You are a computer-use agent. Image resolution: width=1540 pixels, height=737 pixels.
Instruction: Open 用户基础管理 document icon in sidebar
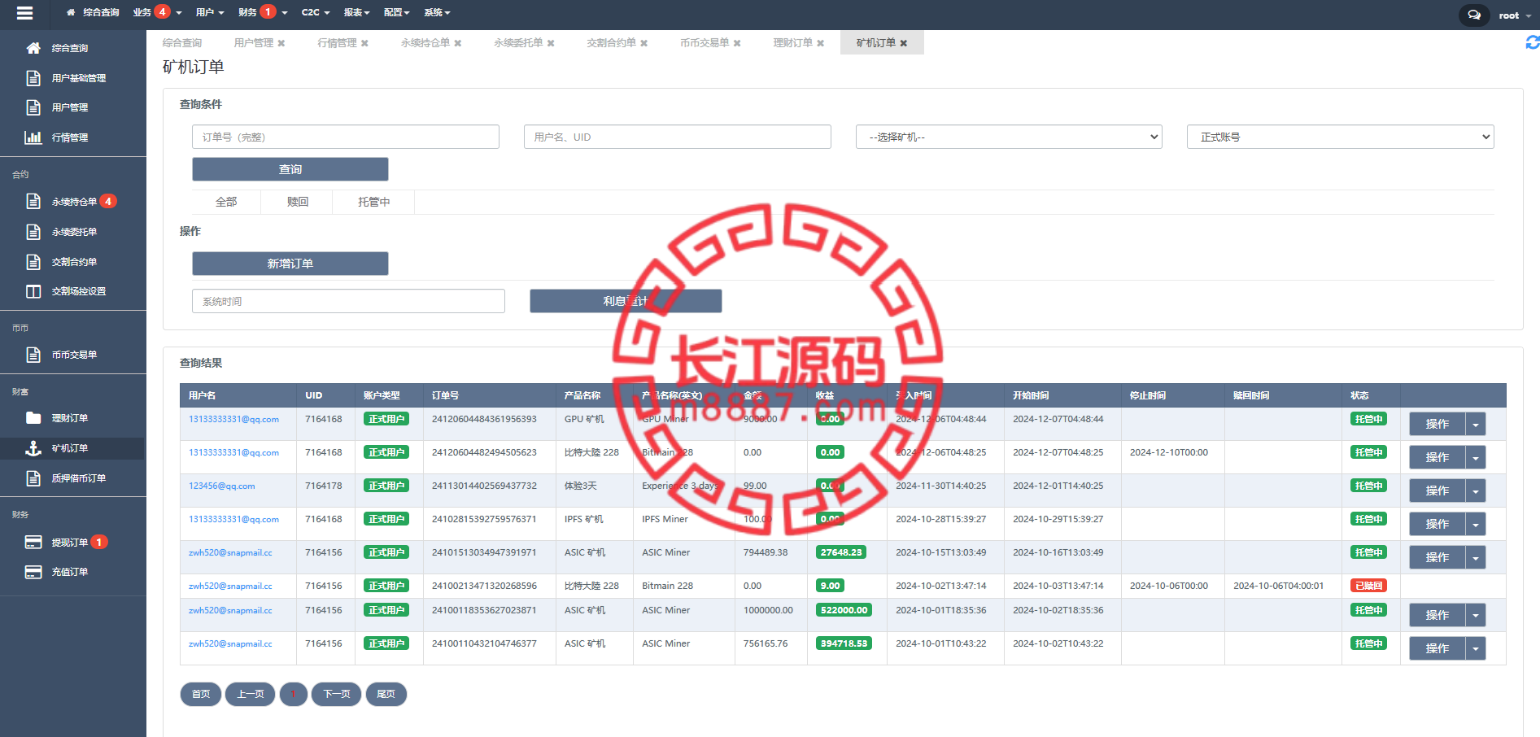click(x=33, y=78)
